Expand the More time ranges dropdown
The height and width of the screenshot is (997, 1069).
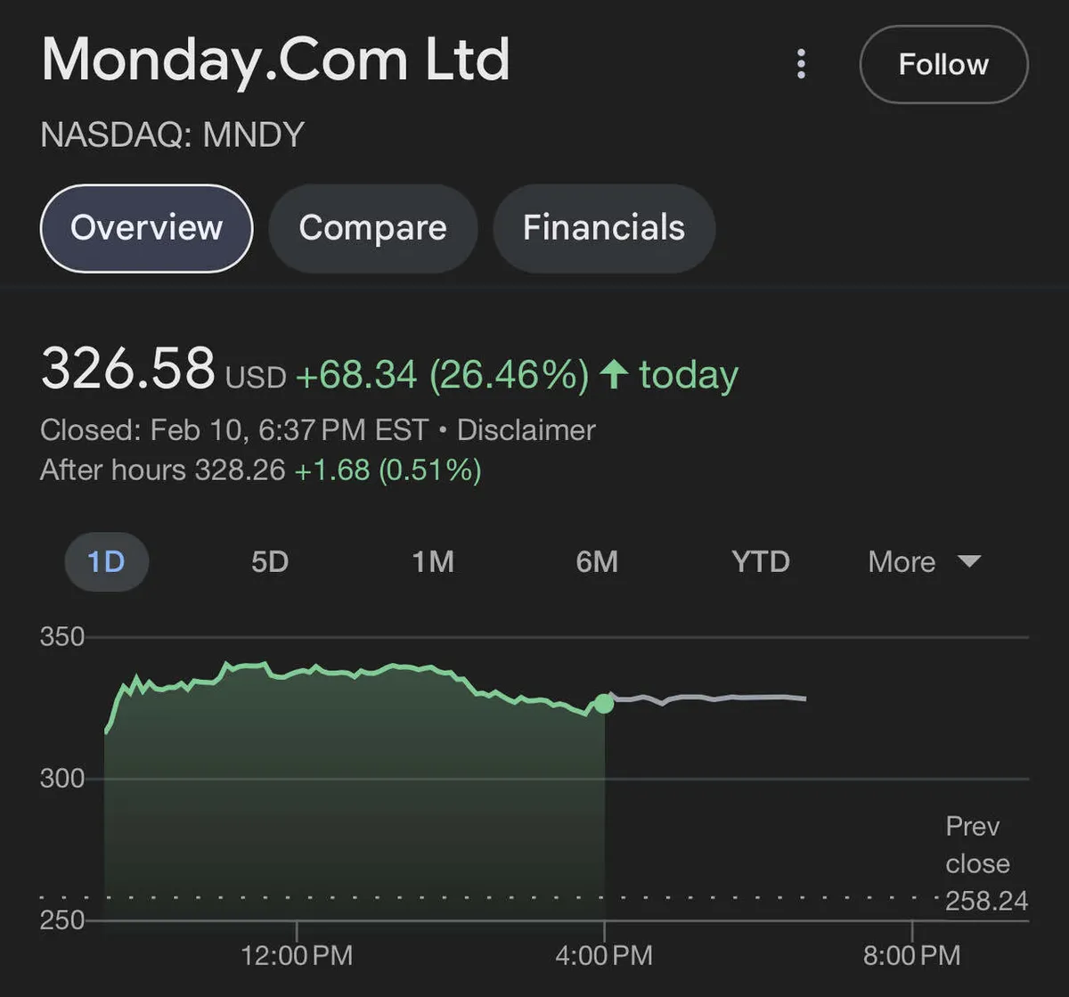[x=924, y=562]
